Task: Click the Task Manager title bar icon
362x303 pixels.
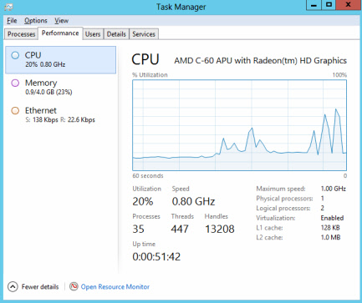Action: [x=8, y=7]
